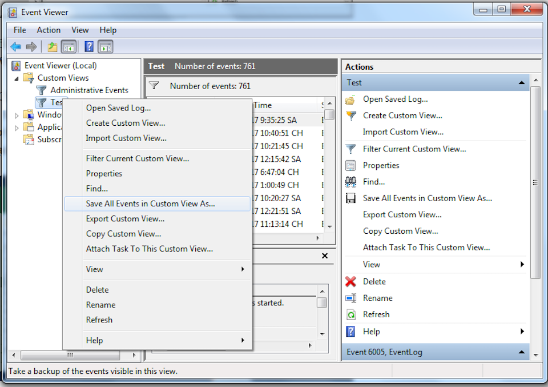Click Copy Custom View in Actions pane
The width and height of the screenshot is (548, 387).
pyautogui.click(x=400, y=231)
